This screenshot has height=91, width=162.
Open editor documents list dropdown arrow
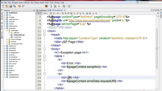[x=156, y=10]
